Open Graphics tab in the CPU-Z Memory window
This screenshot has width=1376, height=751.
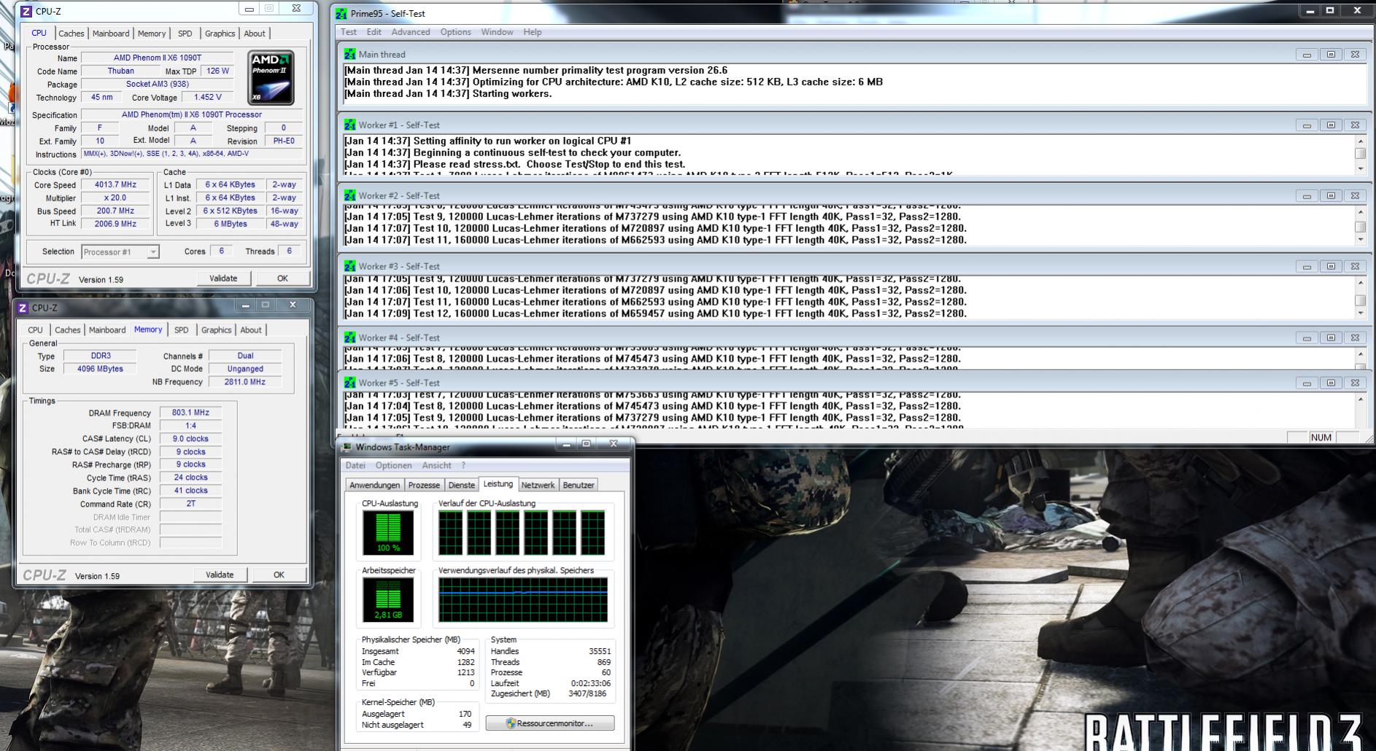click(x=216, y=330)
